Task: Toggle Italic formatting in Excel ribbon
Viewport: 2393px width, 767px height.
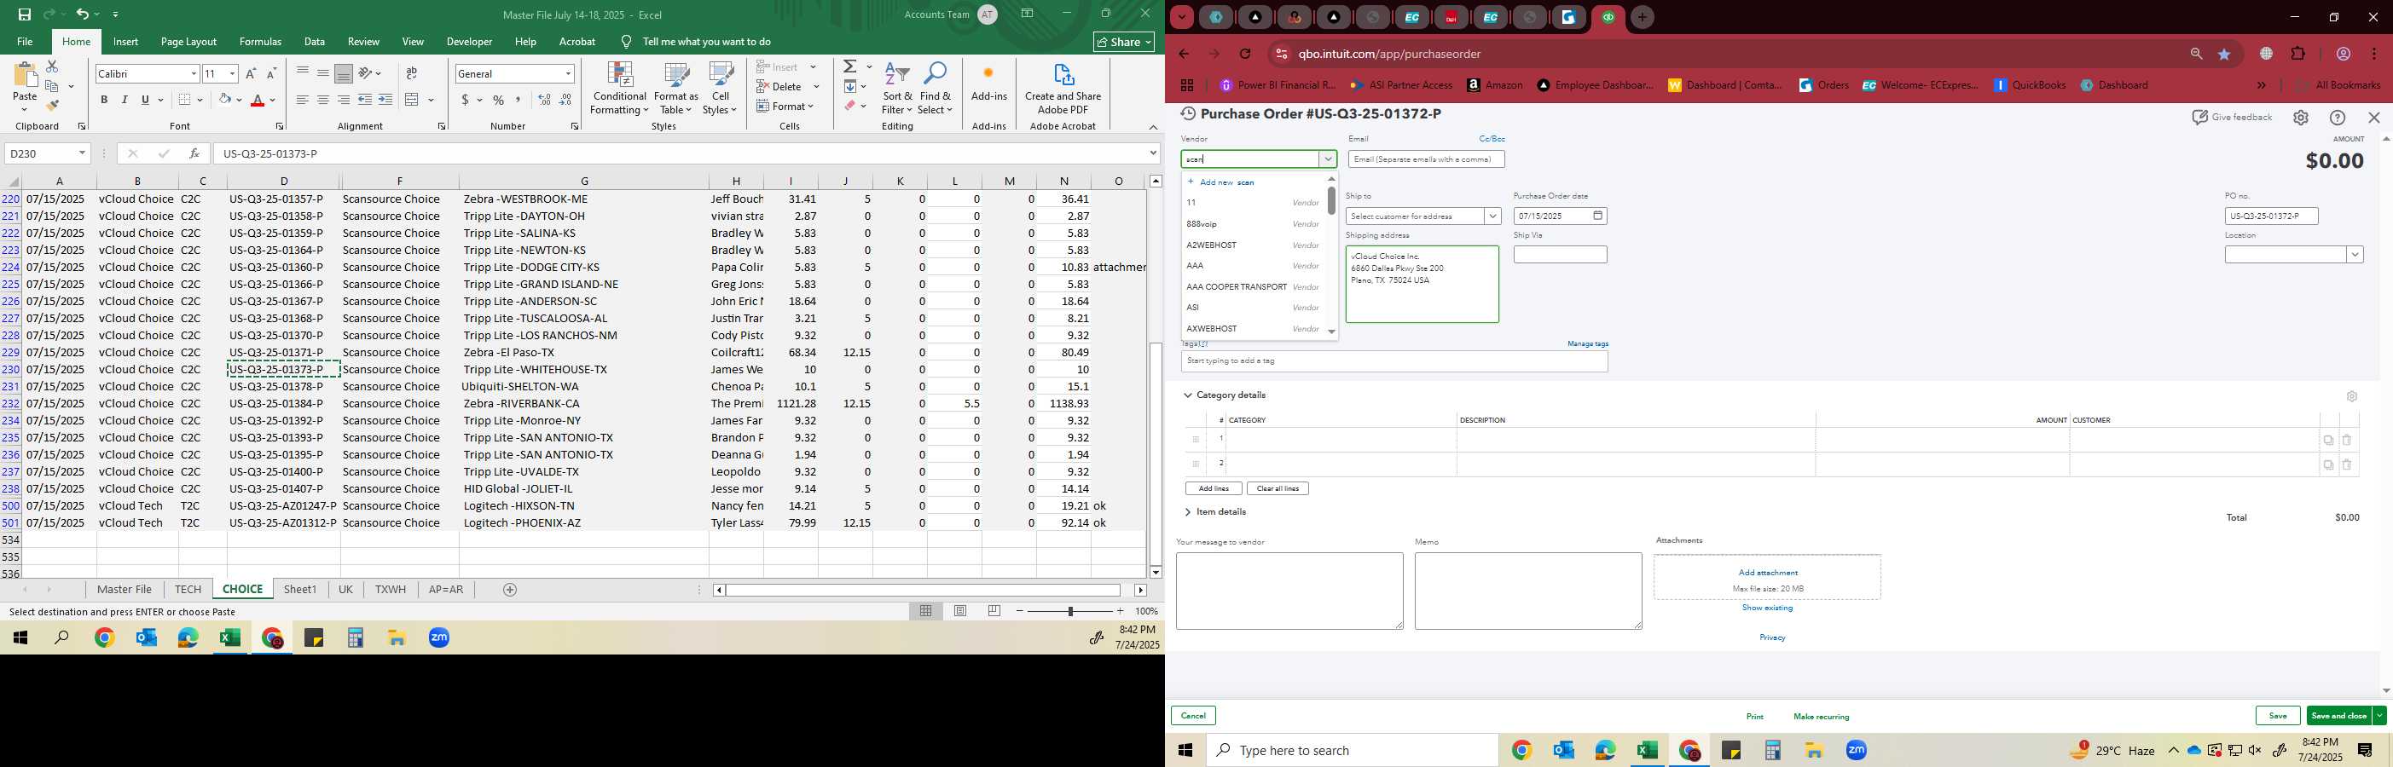Action: click(125, 100)
